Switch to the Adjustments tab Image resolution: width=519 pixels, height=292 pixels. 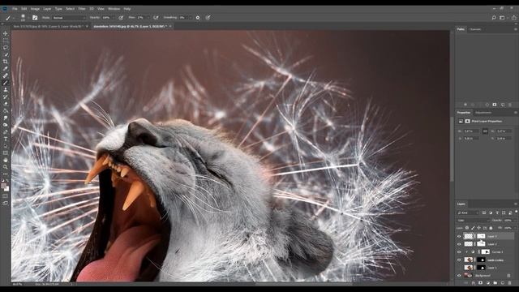tap(483, 113)
